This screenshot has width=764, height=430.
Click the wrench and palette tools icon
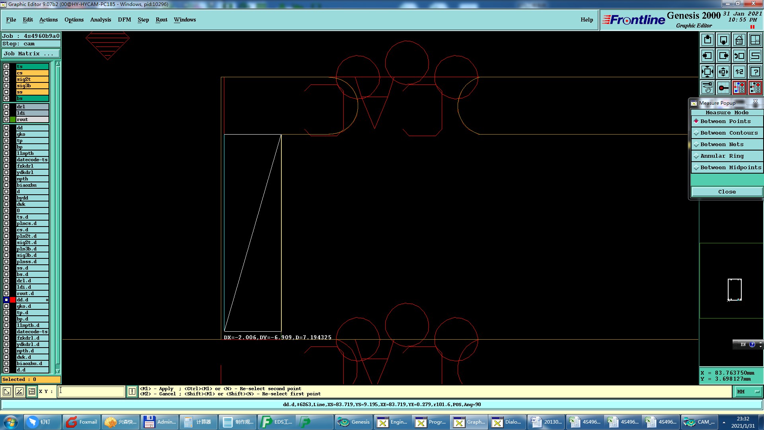[x=707, y=88]
